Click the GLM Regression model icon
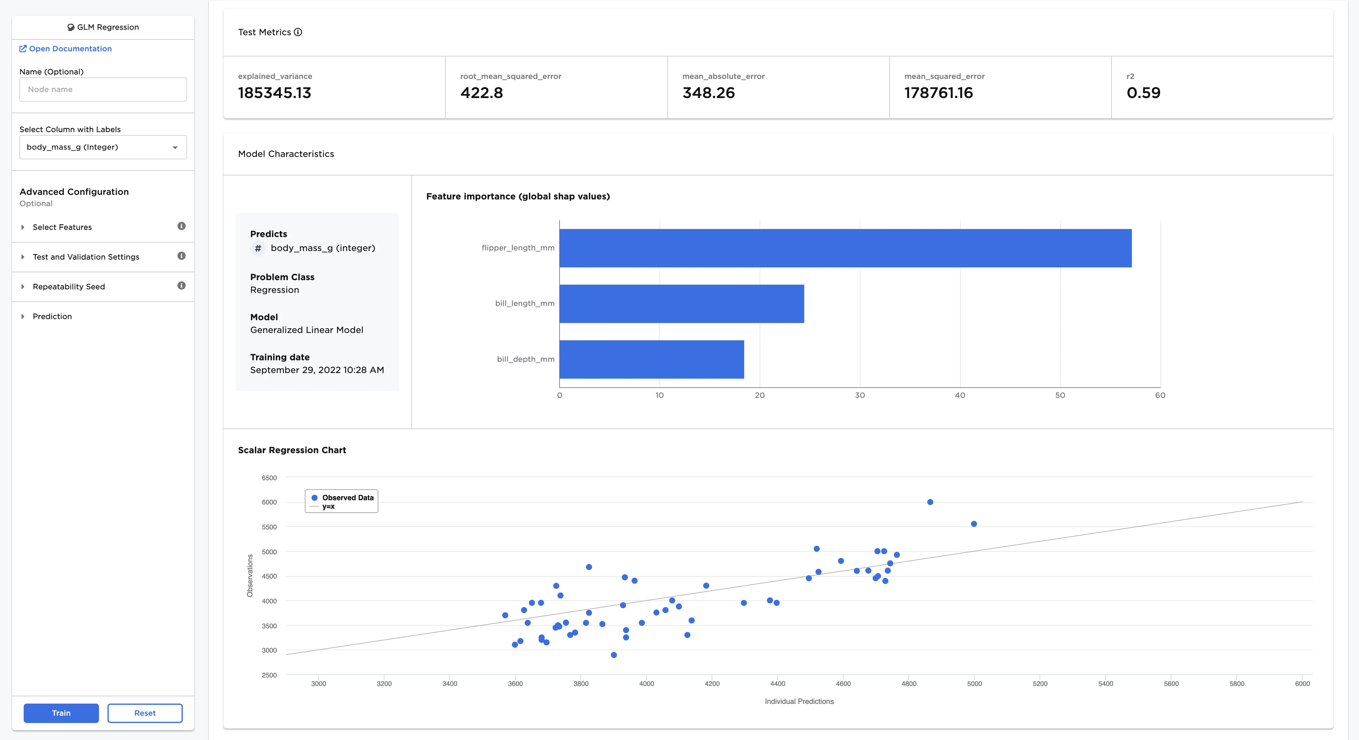The width and height of the screenshot is (1359, 740). click(x=71, y=27)
